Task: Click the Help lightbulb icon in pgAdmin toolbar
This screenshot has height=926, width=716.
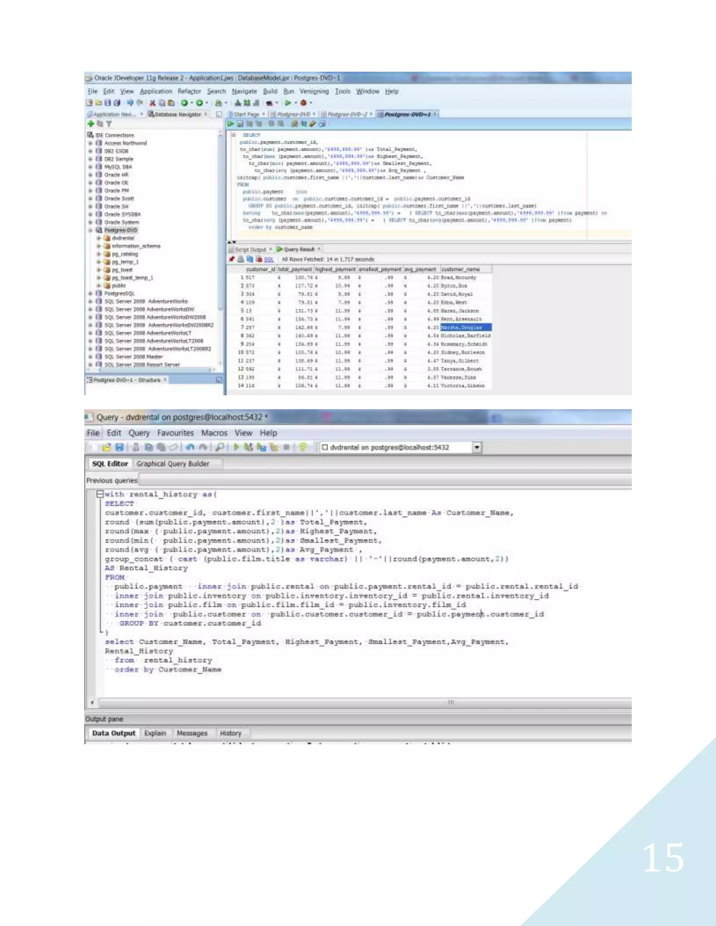Action: coord(303,447)
